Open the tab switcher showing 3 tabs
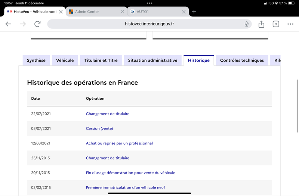Screen dimensions: 299x196 (276, 24)
